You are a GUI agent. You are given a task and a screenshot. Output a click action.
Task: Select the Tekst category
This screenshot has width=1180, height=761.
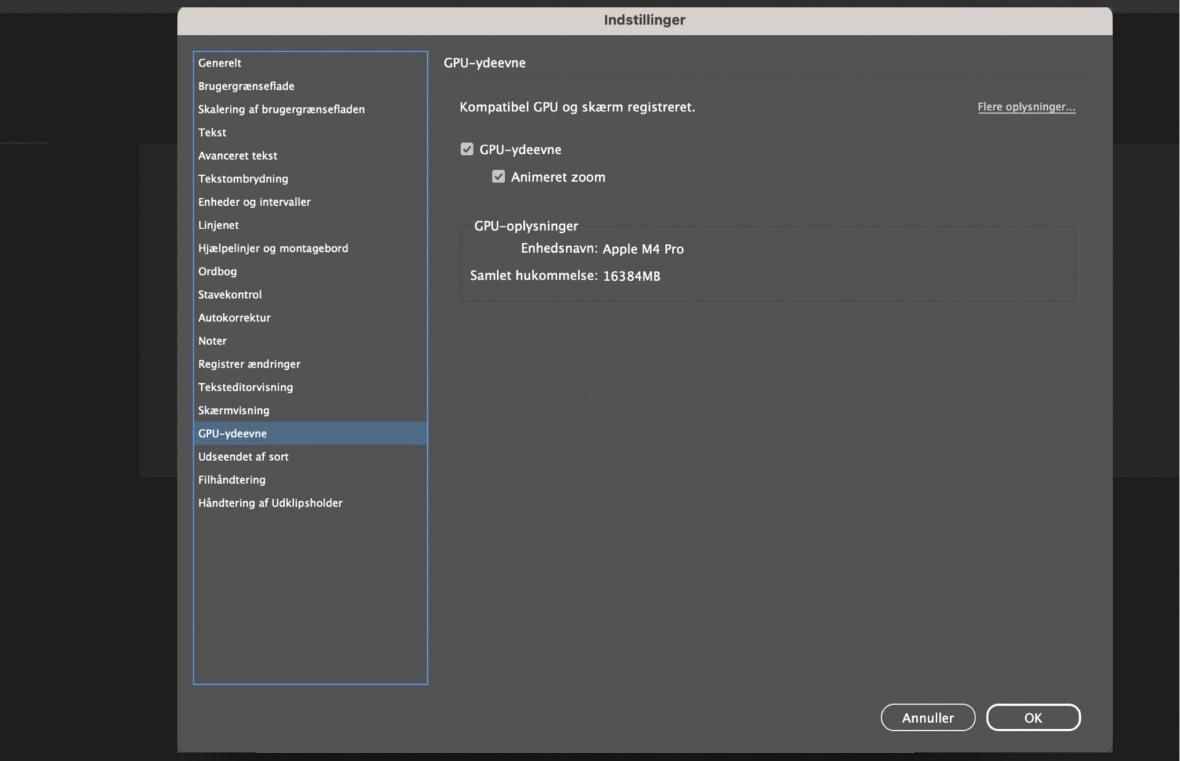click(212, 132)
